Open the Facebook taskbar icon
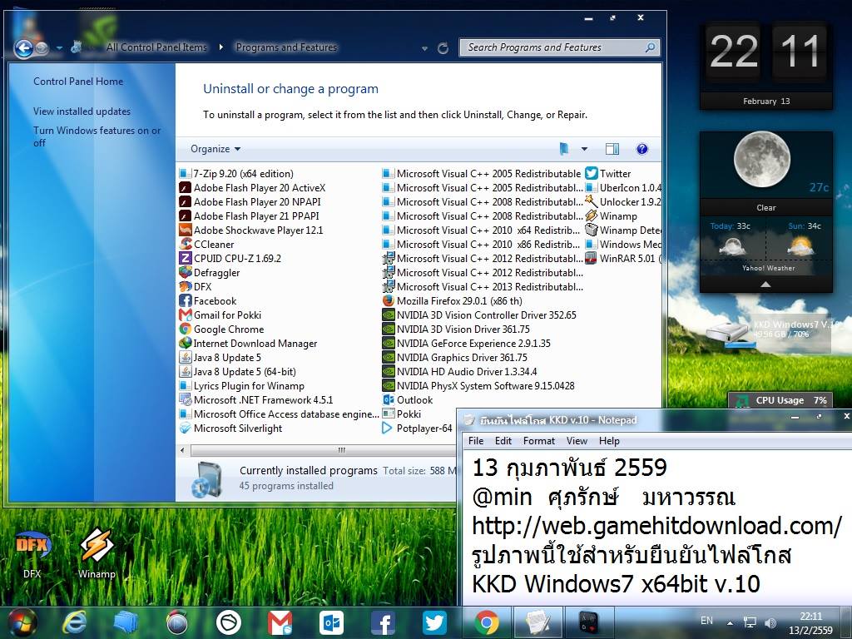The image size is (852, 639). [383, 622]
